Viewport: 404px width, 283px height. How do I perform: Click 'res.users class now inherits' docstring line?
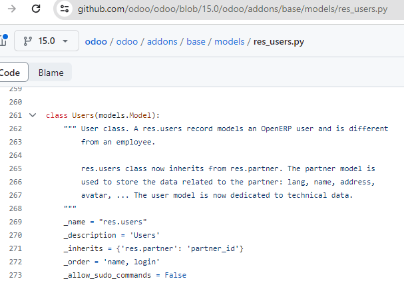[228, 168]
